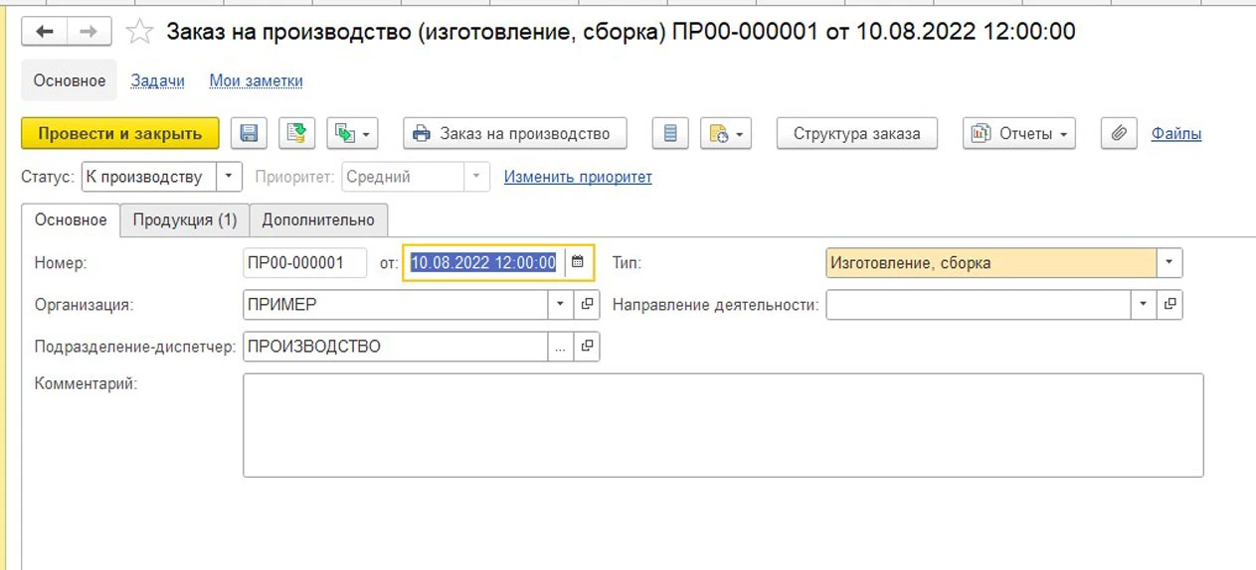The width and height of the screenshot is (1256, 570).
Task: Open the Направление деятельности record via open icon
Action: pyautogui.click(x=1169, y=305)
